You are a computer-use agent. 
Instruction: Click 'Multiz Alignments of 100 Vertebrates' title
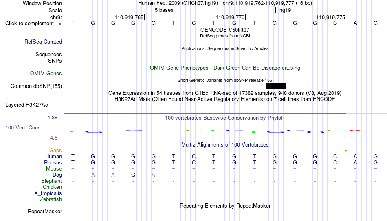pos(225,145)
